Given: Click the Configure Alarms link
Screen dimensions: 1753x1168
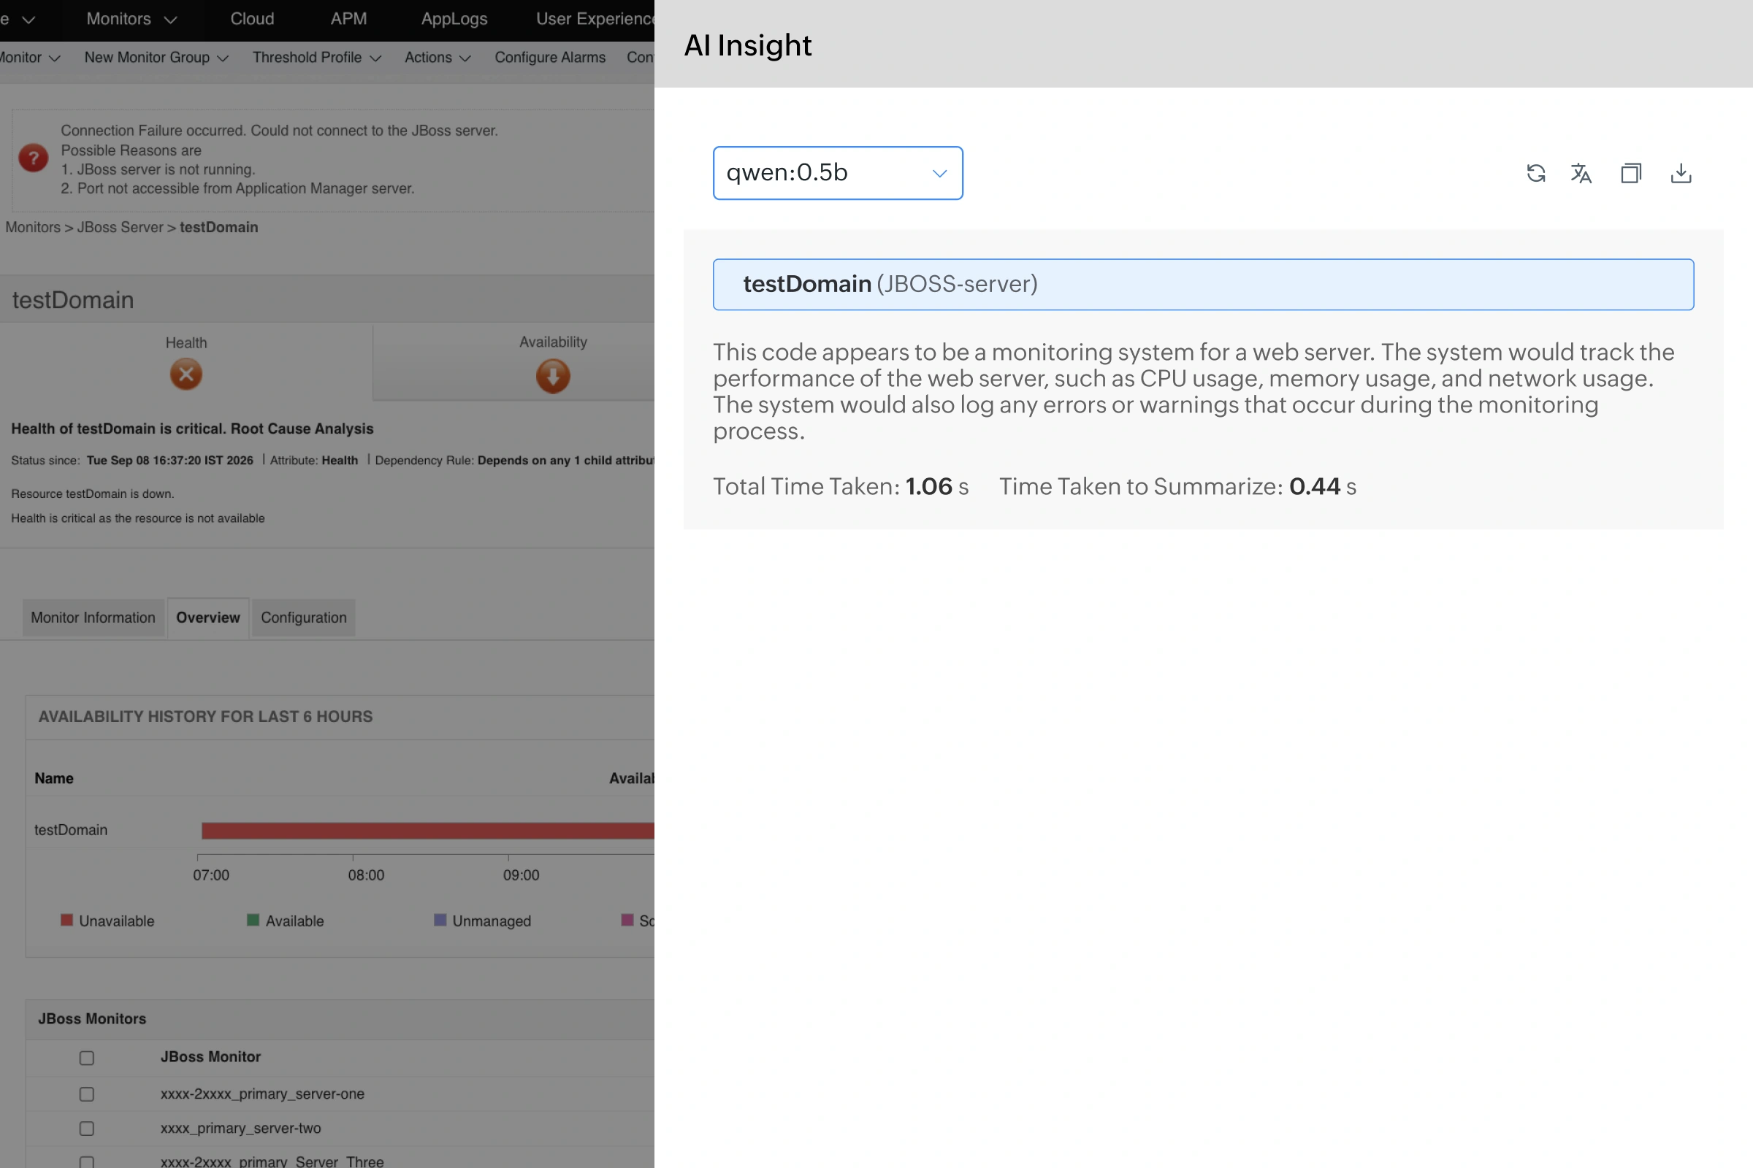Looking at the screenshot, I should coord(550,58).
